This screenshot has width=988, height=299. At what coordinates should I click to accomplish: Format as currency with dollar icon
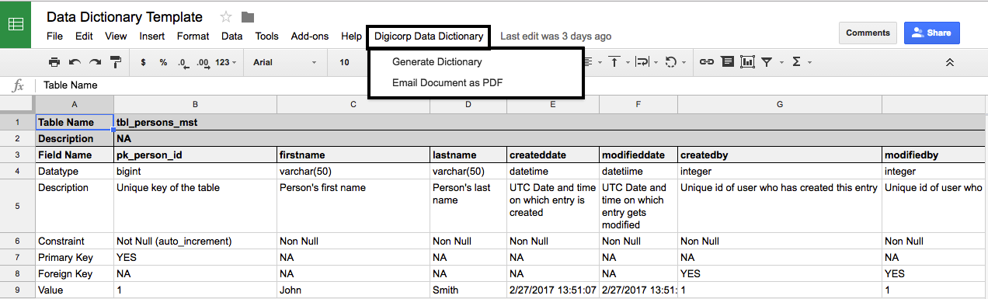pos(144,62)
